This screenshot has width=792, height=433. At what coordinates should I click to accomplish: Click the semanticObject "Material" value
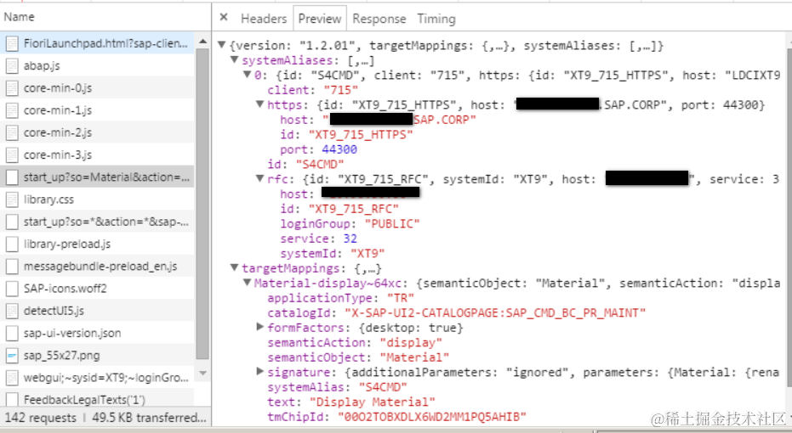pyautogui.click(x=414, y=357)
